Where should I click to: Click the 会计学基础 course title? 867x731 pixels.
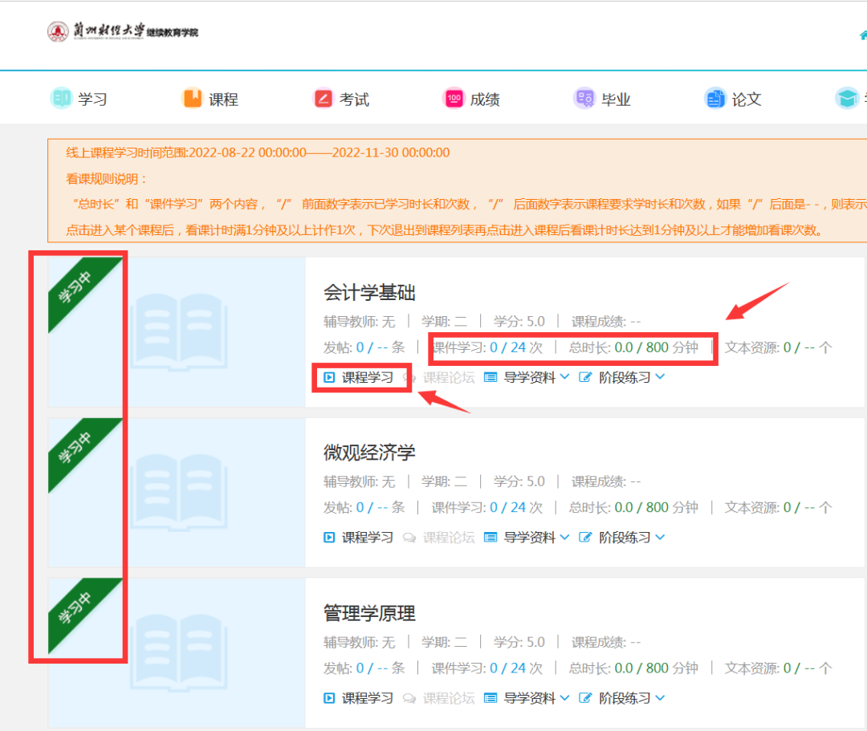coord(369,292)
